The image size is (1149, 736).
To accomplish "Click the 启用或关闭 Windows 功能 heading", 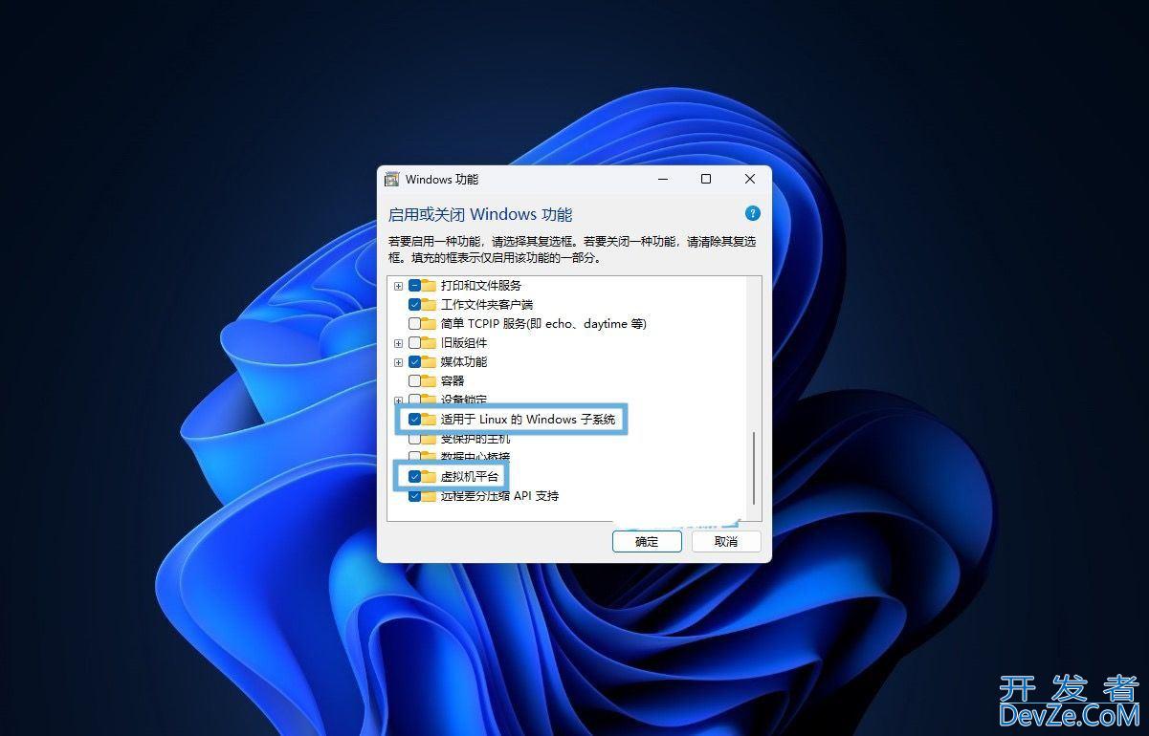I will pos(480,214).
